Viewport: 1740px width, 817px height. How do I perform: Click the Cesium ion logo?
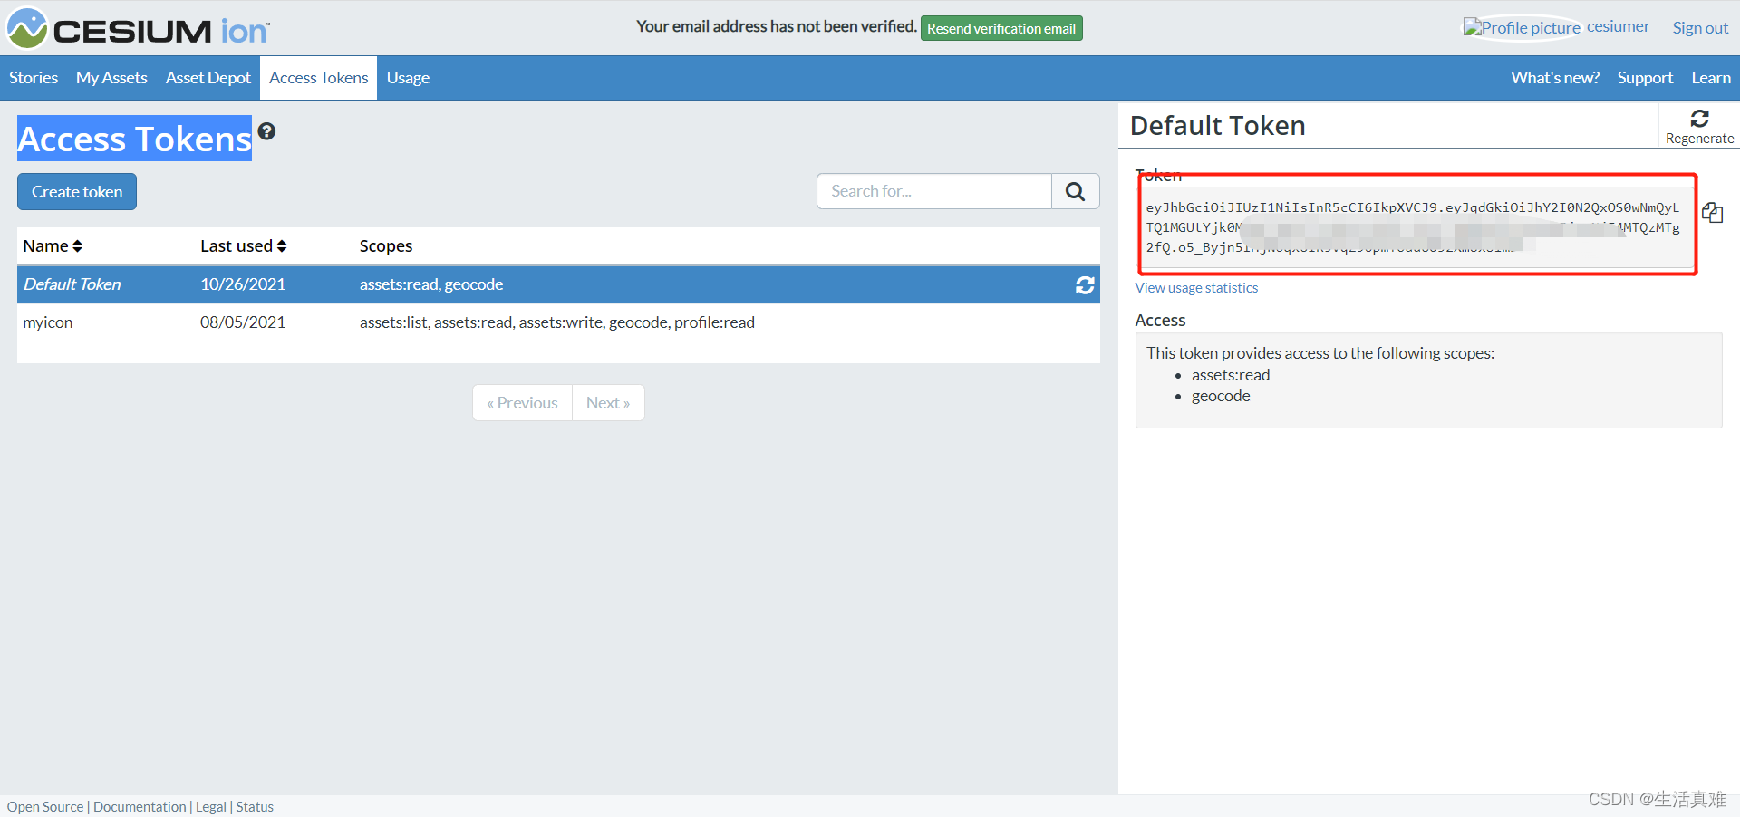(138, 29)
